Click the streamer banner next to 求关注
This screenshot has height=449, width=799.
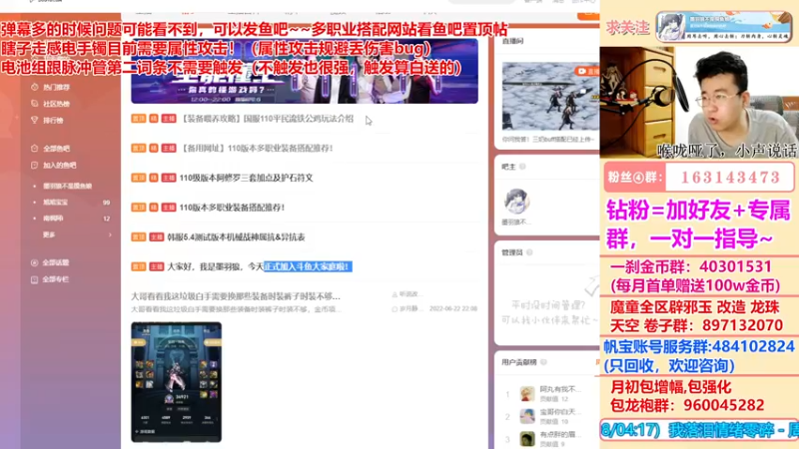(x=723, y=27)
